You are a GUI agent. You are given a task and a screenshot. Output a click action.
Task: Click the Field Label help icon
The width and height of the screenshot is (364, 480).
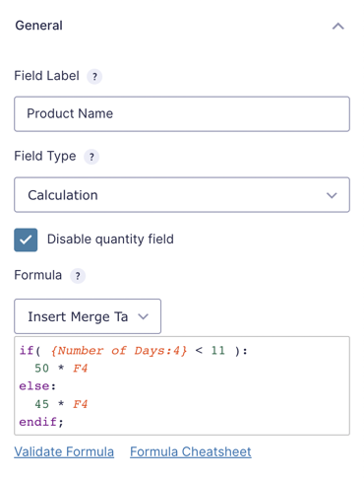coord(94,77)
